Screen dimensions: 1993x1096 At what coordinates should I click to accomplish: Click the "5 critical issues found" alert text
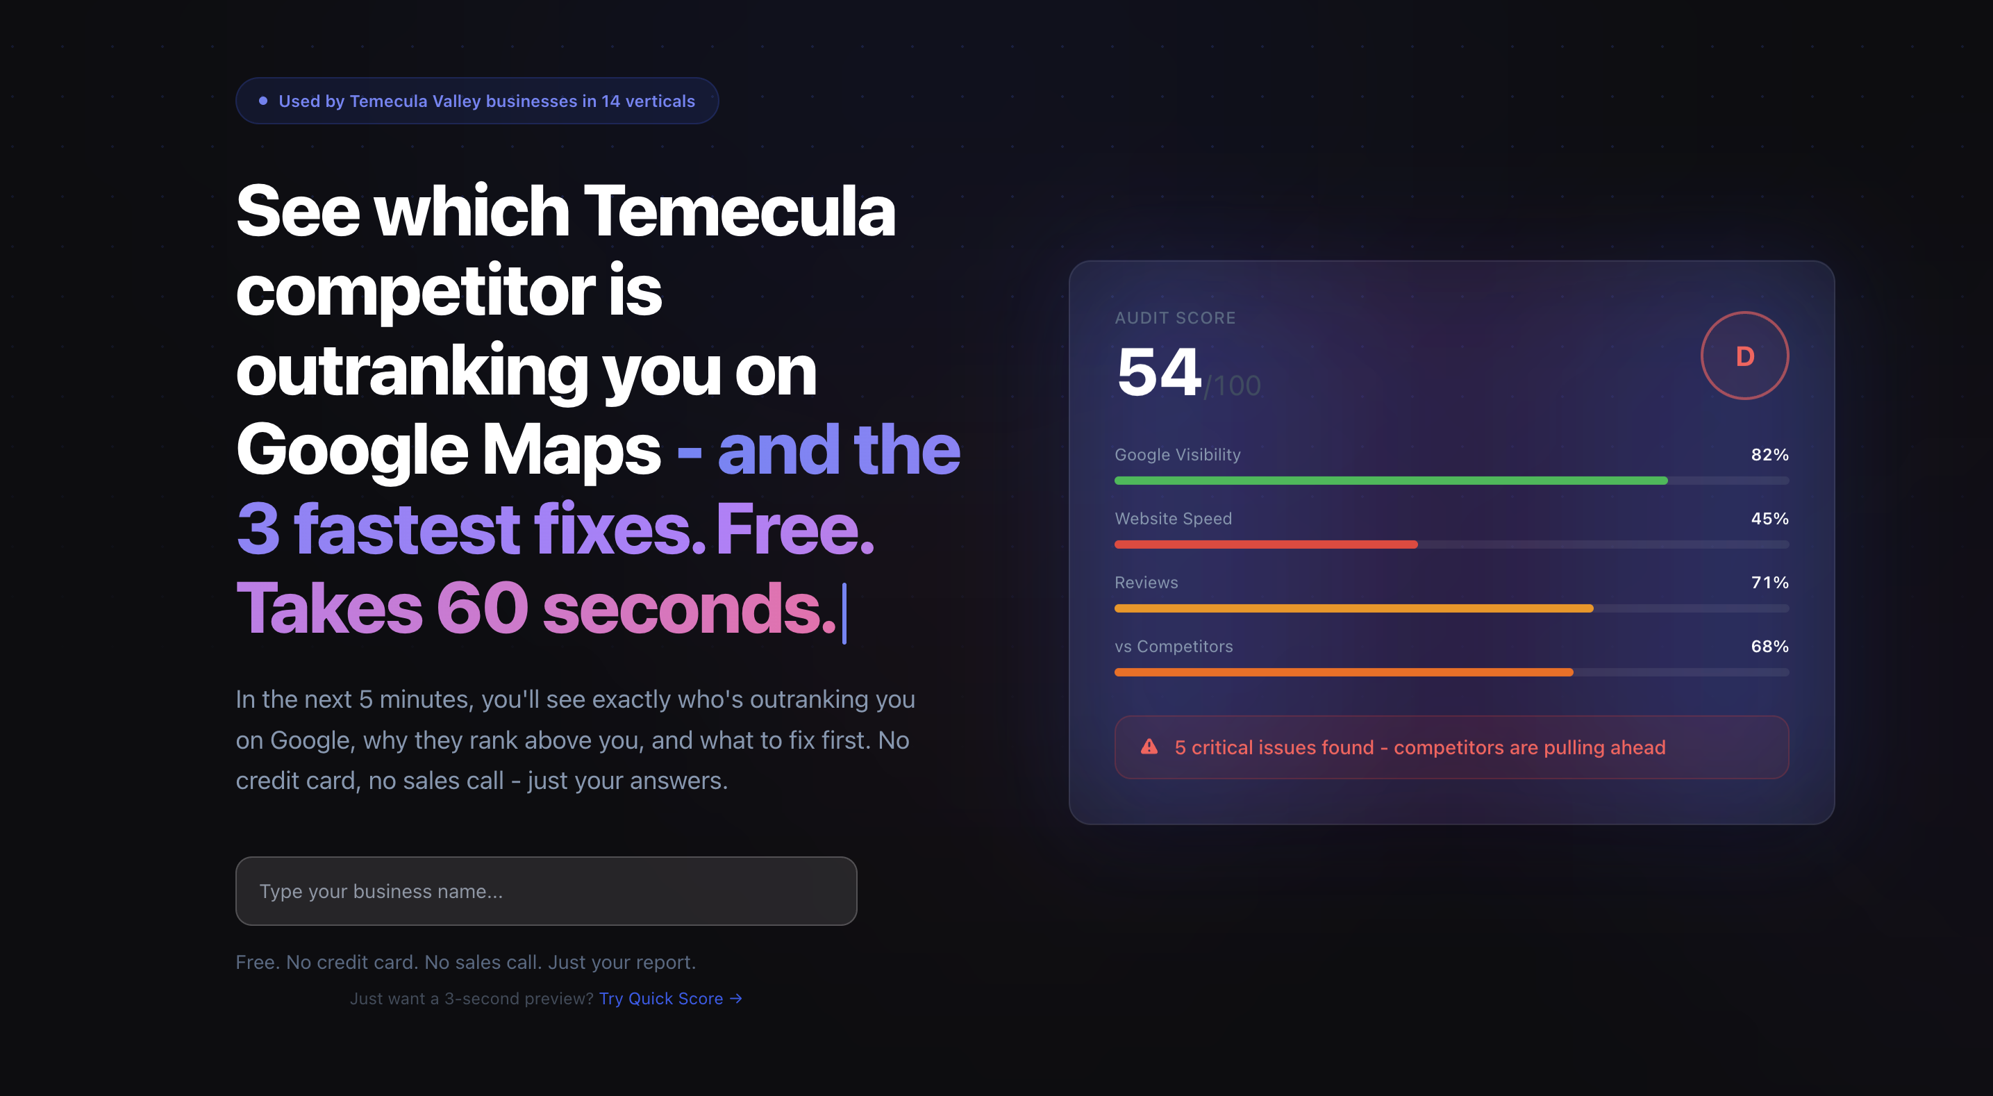[1419, 747]
